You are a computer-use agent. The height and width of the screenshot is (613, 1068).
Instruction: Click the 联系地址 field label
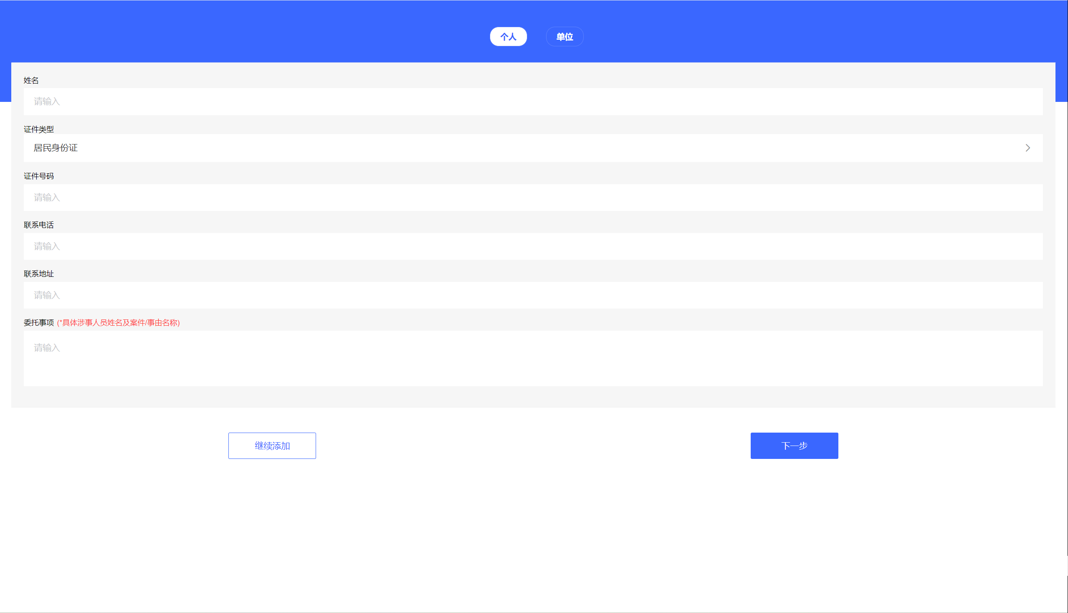click(x=39, y=274)
